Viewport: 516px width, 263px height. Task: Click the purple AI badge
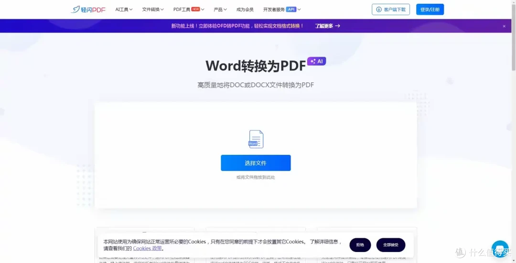(317, 61)
